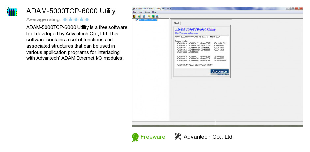Click the plug icon beside HOST node
310x152 pixels.
click(137, 20)
